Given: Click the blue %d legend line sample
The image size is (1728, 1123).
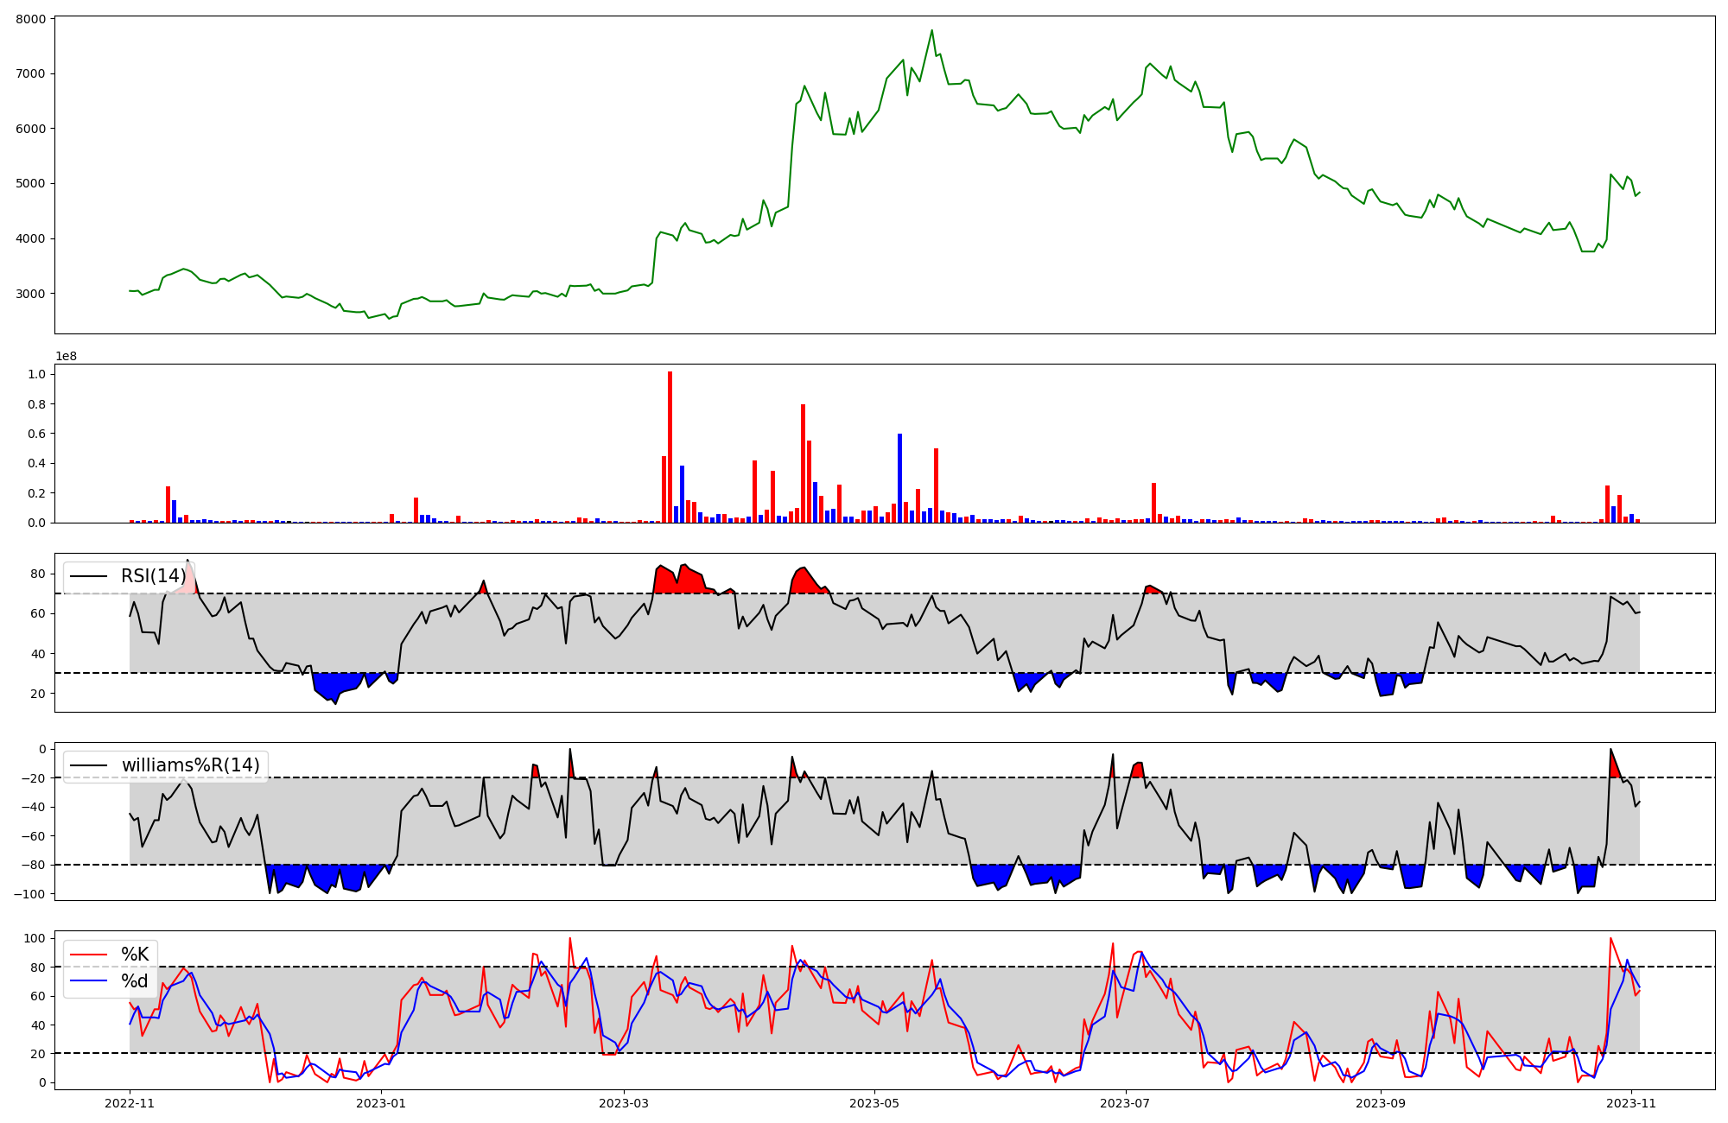Looking at the screenshot, I should (88, 981).
